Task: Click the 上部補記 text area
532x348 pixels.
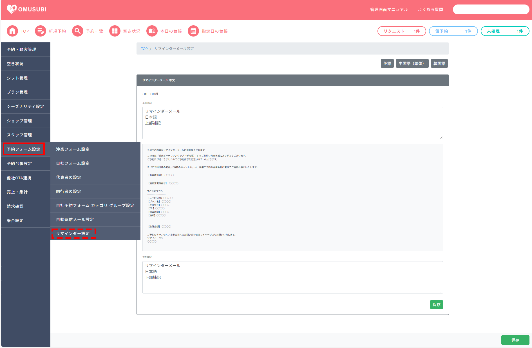Action: click(292, 123)
